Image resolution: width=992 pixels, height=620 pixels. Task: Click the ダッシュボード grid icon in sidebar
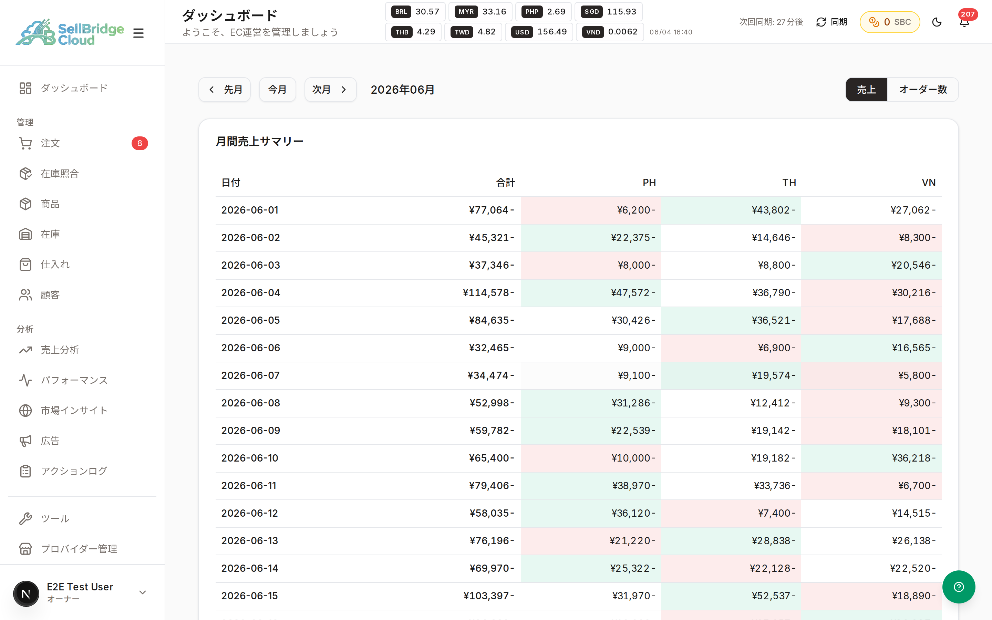click(x=25, y=88)
